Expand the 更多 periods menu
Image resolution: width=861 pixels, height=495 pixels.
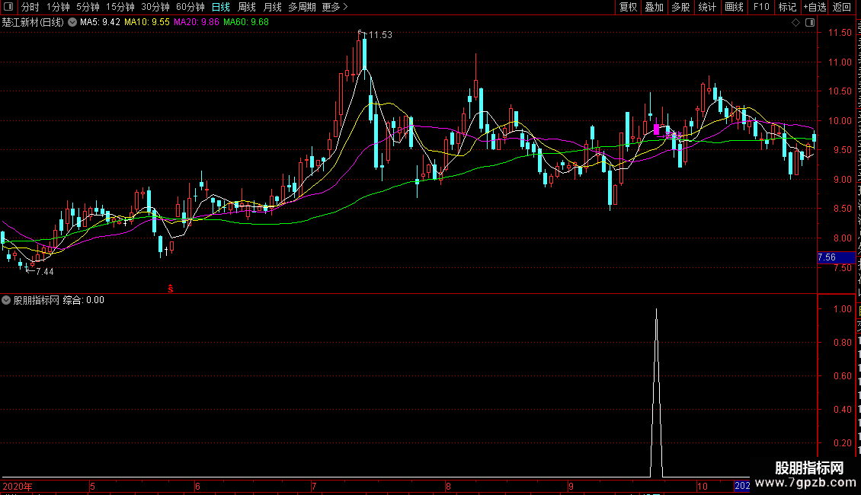(x=334, y=7)
